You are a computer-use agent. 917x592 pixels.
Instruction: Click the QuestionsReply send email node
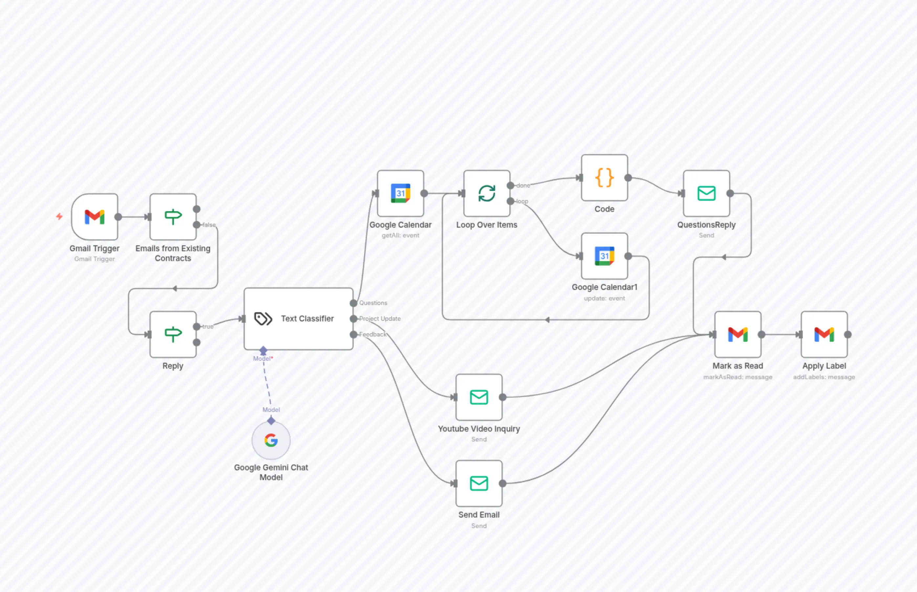pyautogui.click(x=706, y=194)
